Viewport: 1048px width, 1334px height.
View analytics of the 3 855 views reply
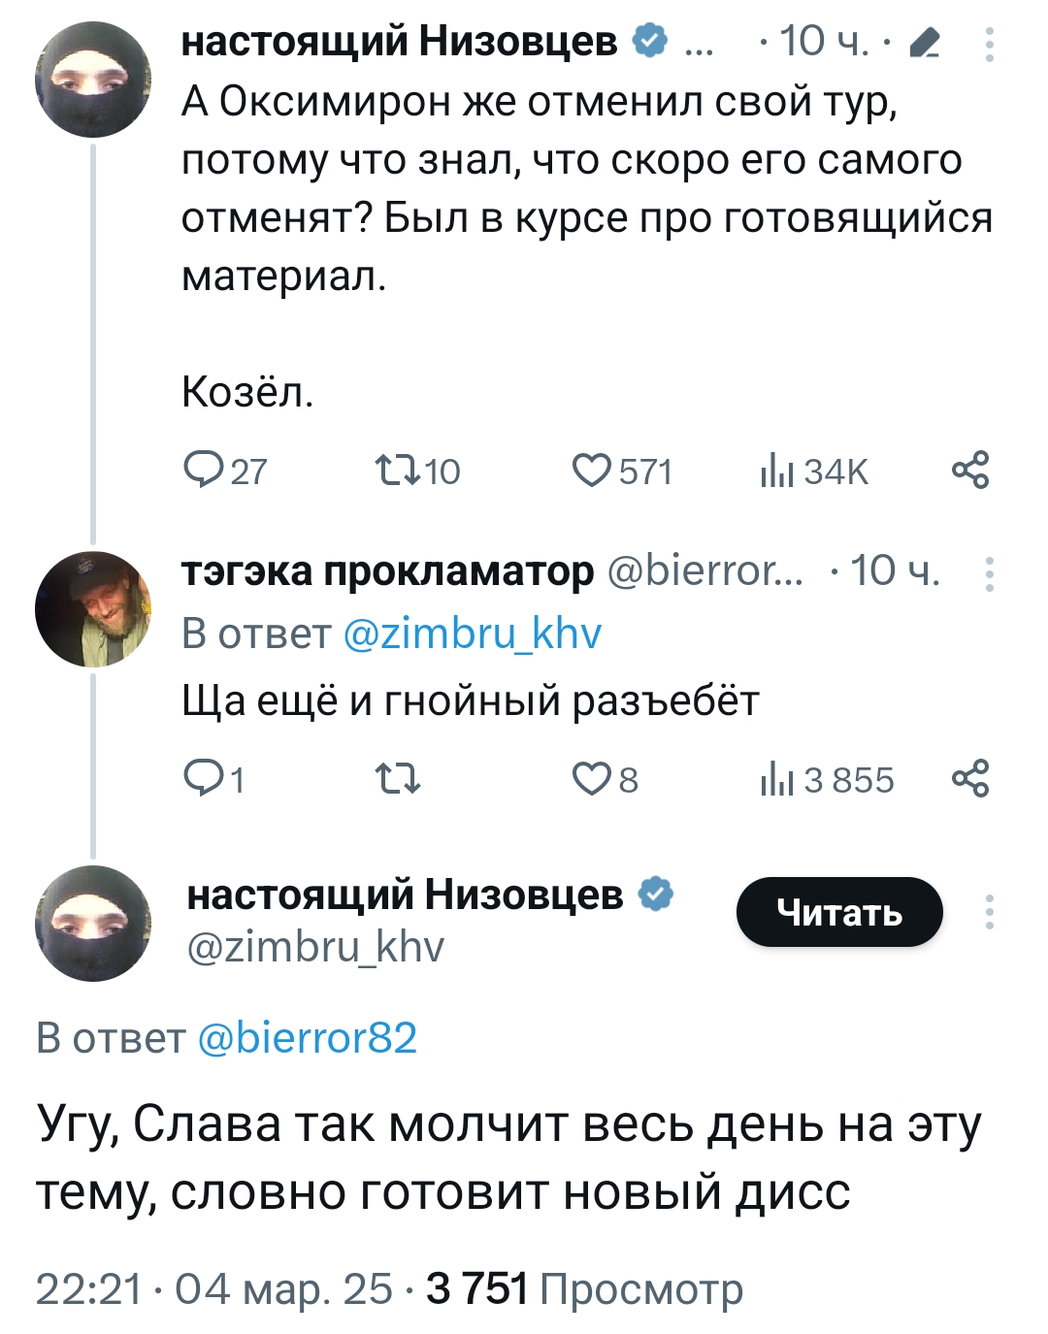[777, 779]
